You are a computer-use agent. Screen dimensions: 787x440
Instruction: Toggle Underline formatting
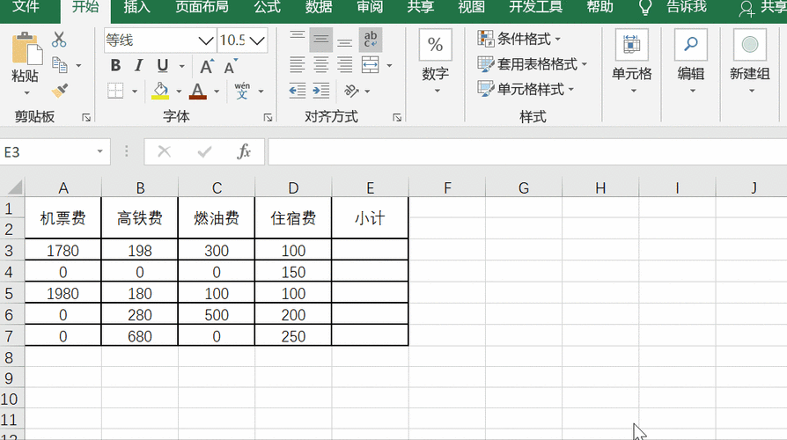pos(162,66)
